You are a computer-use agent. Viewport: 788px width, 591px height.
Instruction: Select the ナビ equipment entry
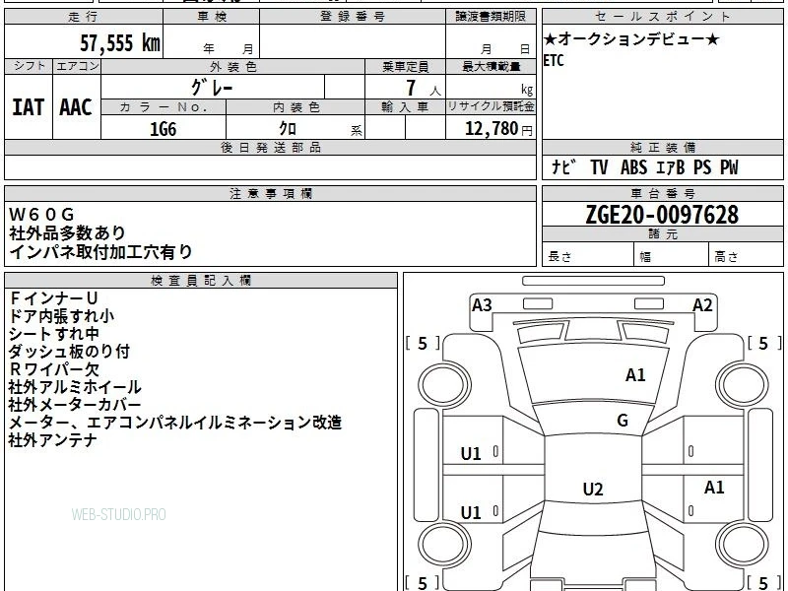(563, 166)
